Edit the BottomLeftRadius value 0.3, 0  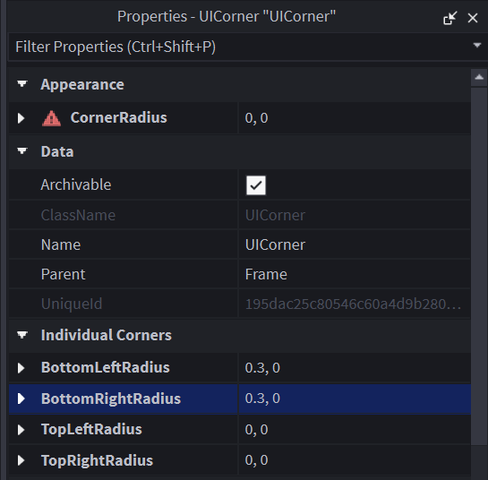coord(355,368)
